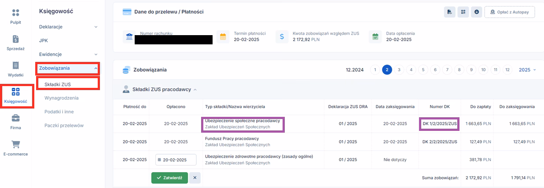Select month 5 in the pager
The height and width of the screenshot is (188, 544).
click(423, 70)
